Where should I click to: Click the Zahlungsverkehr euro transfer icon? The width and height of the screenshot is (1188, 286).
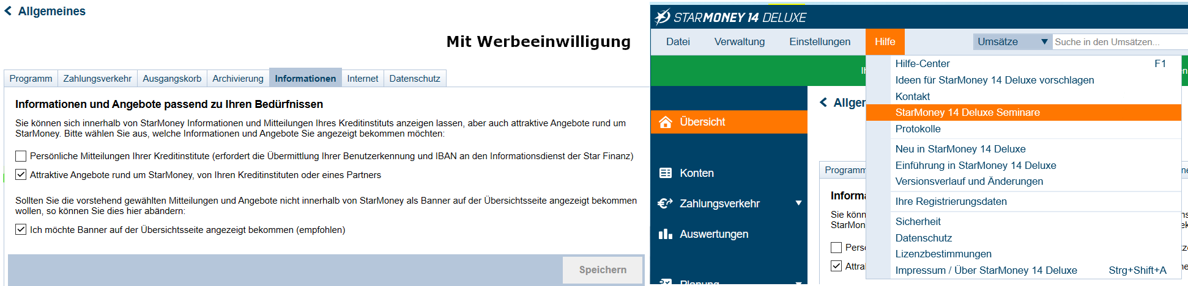pyautogui.click(x=665, y=204)
